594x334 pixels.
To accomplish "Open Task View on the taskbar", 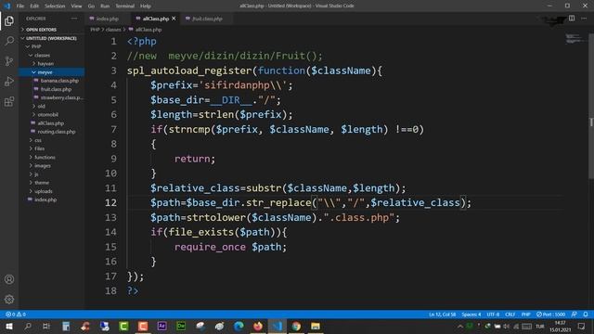I will [x=46, y=326].
